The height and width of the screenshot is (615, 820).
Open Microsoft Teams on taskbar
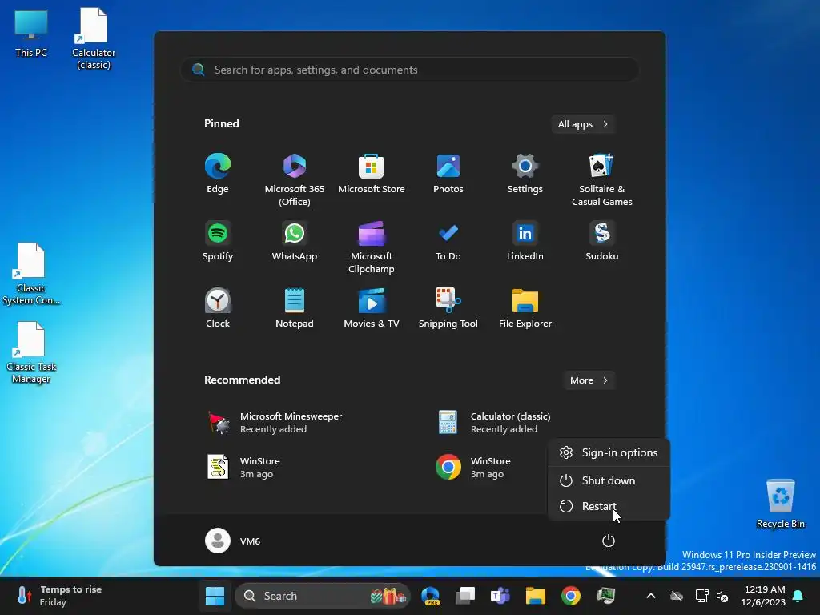tap(500, 596)
